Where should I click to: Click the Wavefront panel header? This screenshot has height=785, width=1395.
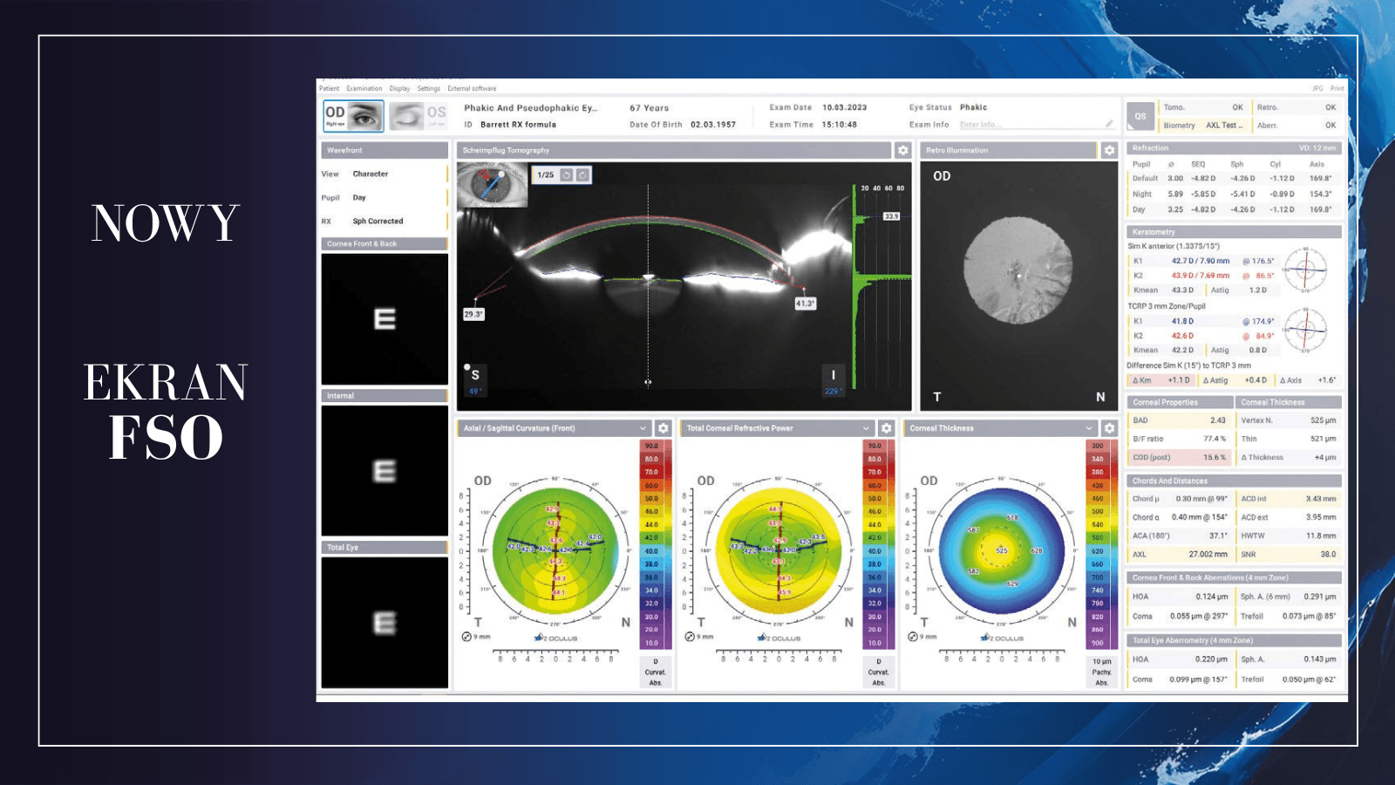(x=384, y=150)
